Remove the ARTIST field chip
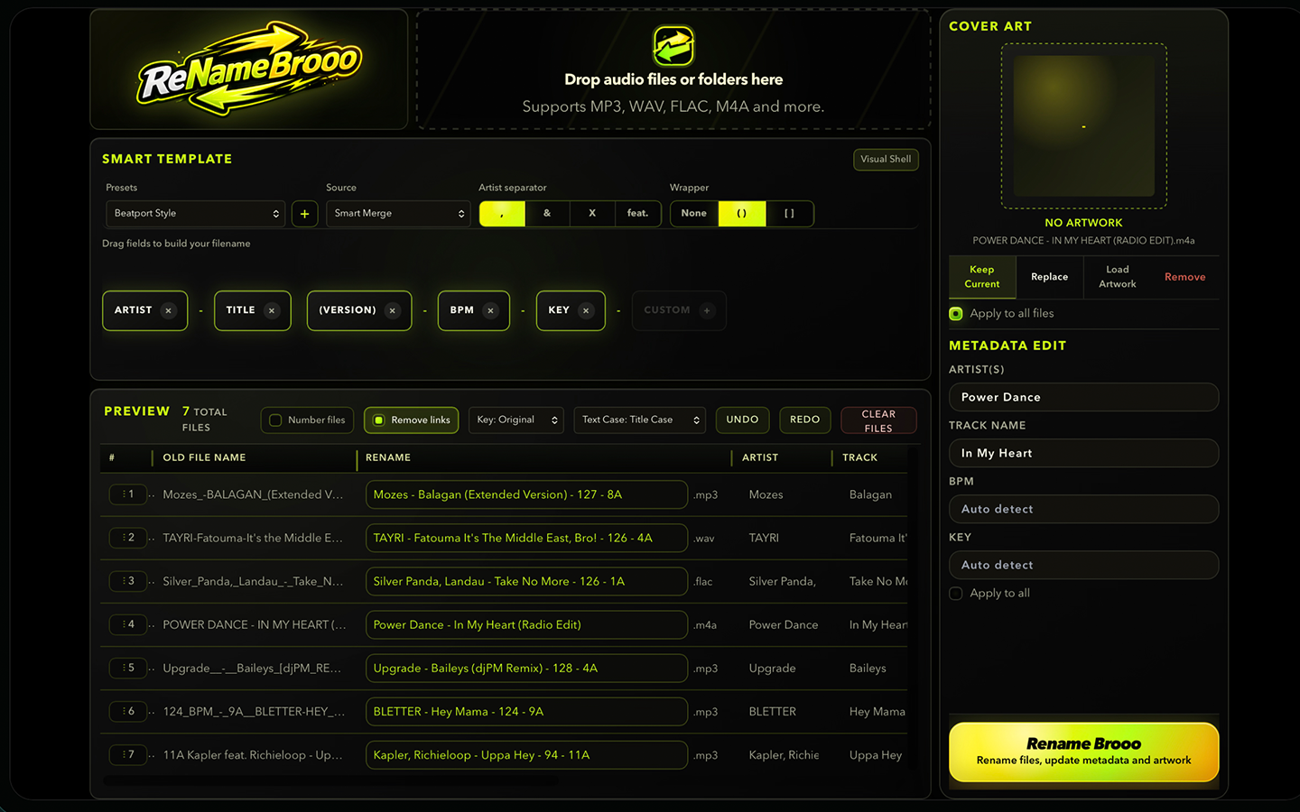 [x=168, y=310]
